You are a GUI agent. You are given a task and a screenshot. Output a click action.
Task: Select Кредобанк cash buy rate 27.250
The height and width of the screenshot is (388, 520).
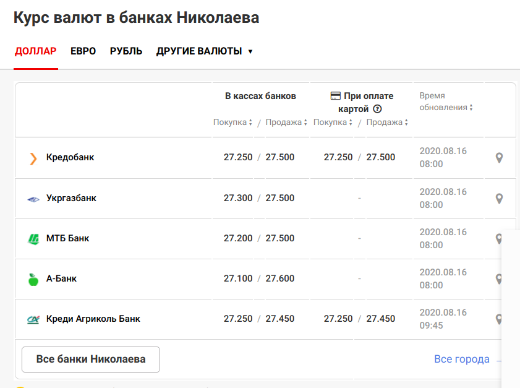pos(238,157)
